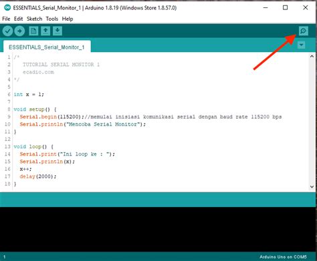Viewport: 317px width, 261px height.
Task: Minimize the Arduino window
Action: 266,8
